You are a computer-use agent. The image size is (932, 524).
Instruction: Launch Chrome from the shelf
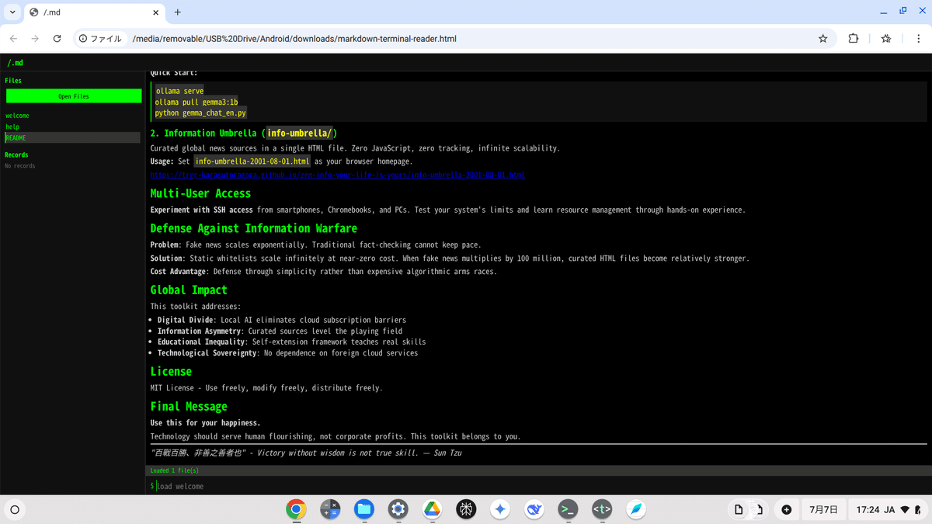(296, 509)
